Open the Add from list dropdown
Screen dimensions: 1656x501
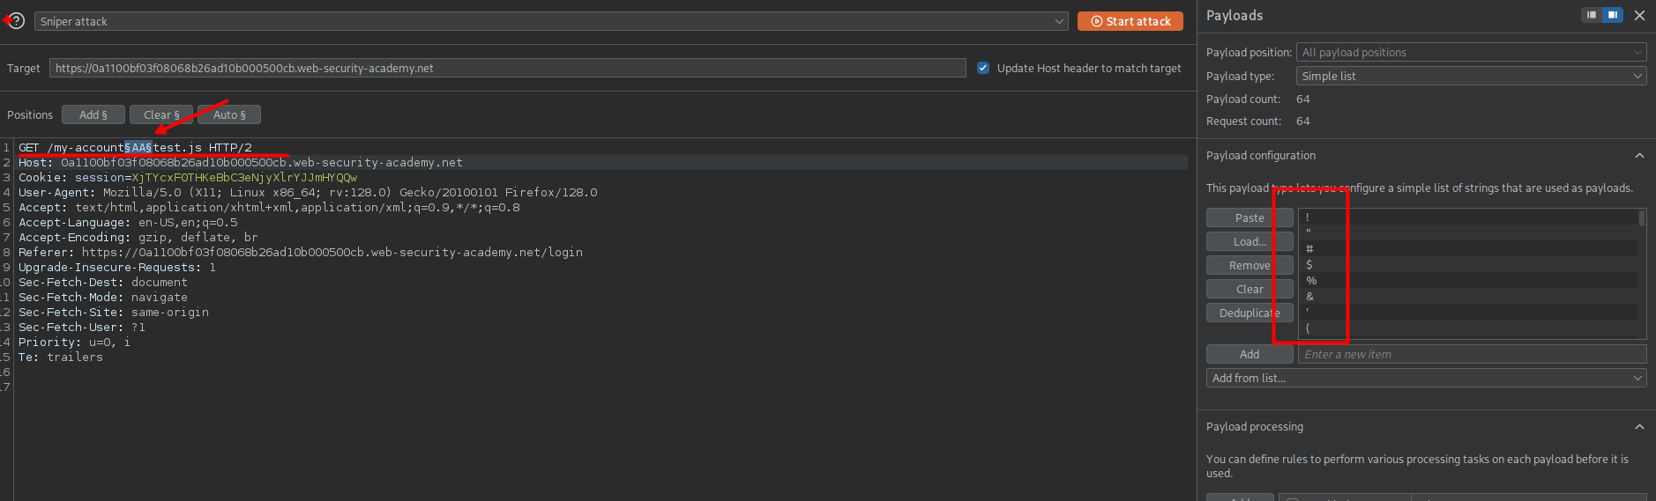point(1426,378)
